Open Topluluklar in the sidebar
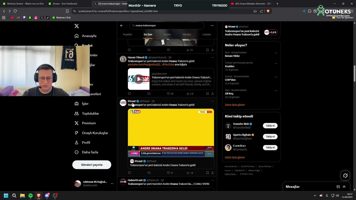Image resolution: width=356 pixels, height=200 pixels. pyautogui.click(x=87, y=113)
